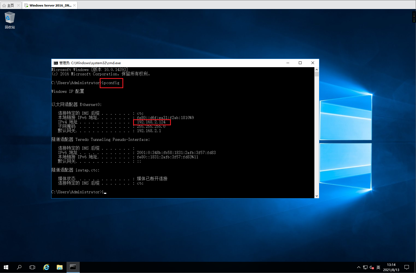Click the taskbar clock showing 13:14
The width and height of the screenshot is (416, 273).
coord(391,267)
